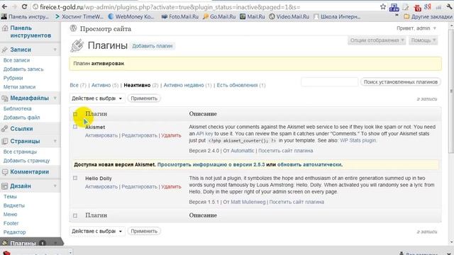Open the admin user dropdown arrow
This screenshot has width=454, height=255.
(434, 28)
